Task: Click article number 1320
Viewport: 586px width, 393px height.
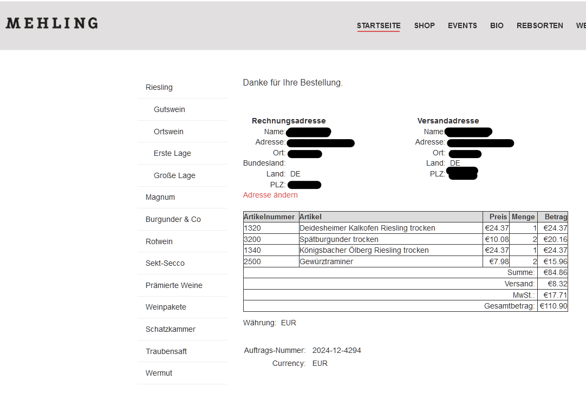Action: (x=252, y=228)
